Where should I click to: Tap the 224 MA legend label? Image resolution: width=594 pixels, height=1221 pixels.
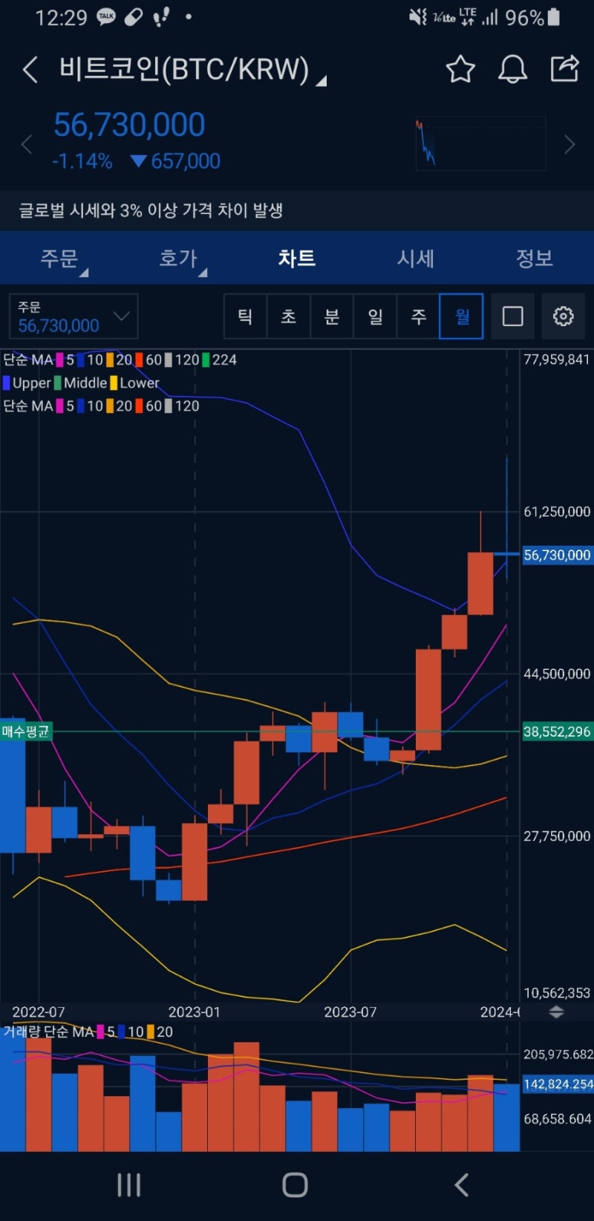(224, 359)
